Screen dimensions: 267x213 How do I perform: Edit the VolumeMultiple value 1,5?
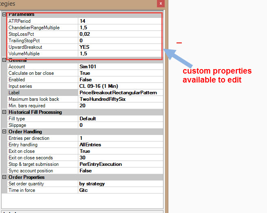(x=120, y=54)
